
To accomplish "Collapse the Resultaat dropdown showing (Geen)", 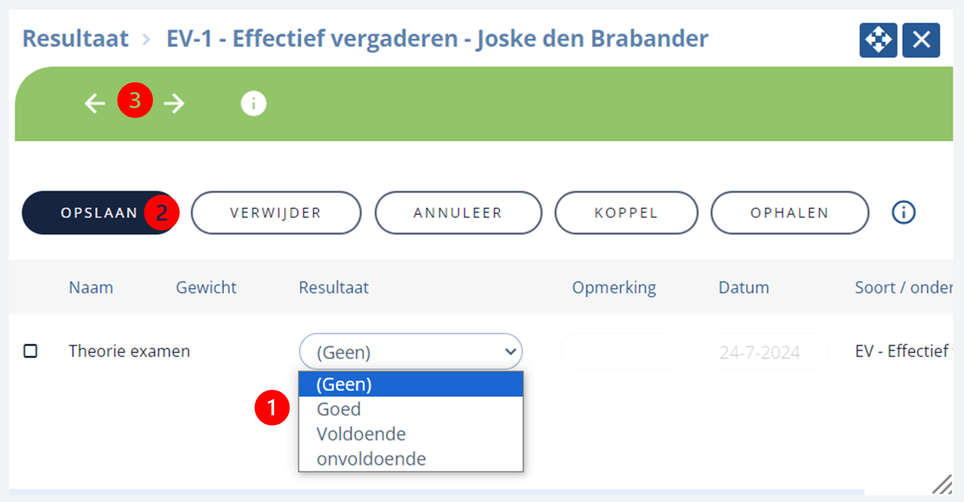I will (x=411, y=351).
